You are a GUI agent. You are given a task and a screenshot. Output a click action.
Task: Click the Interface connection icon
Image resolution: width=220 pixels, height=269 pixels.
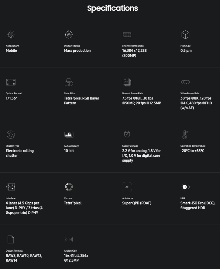tap(11, 187)
